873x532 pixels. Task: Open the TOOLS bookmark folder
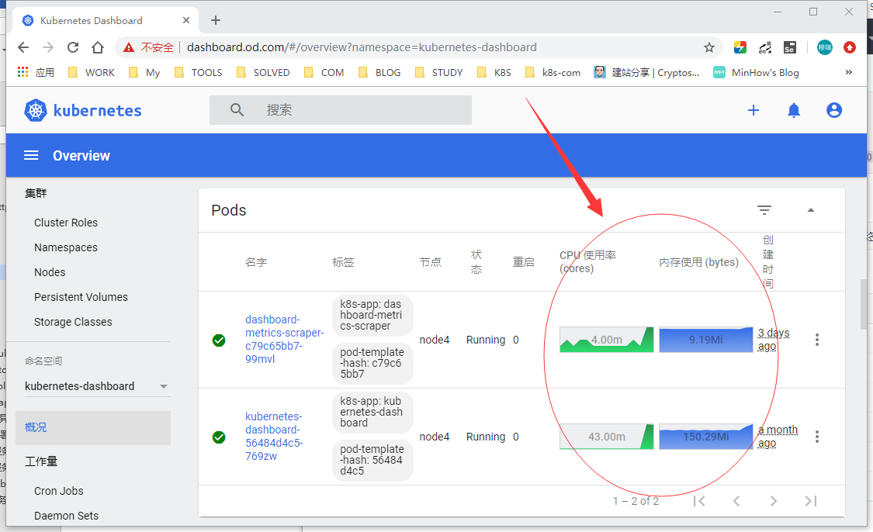click(x=198, y=72)
